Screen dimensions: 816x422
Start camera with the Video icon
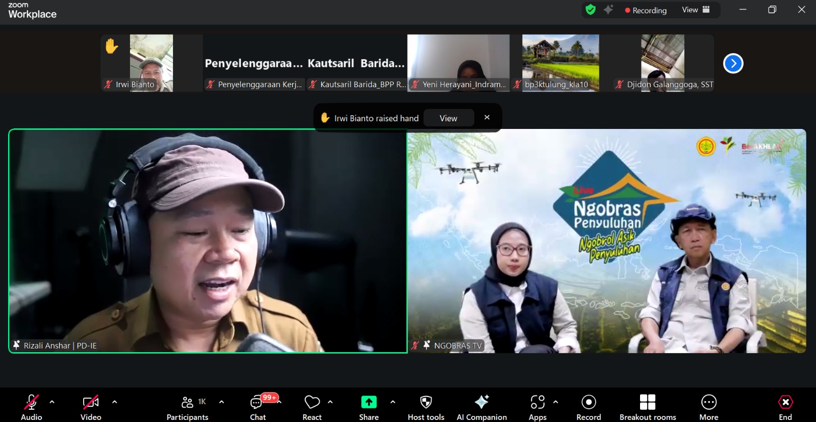[x=91, y=402]
